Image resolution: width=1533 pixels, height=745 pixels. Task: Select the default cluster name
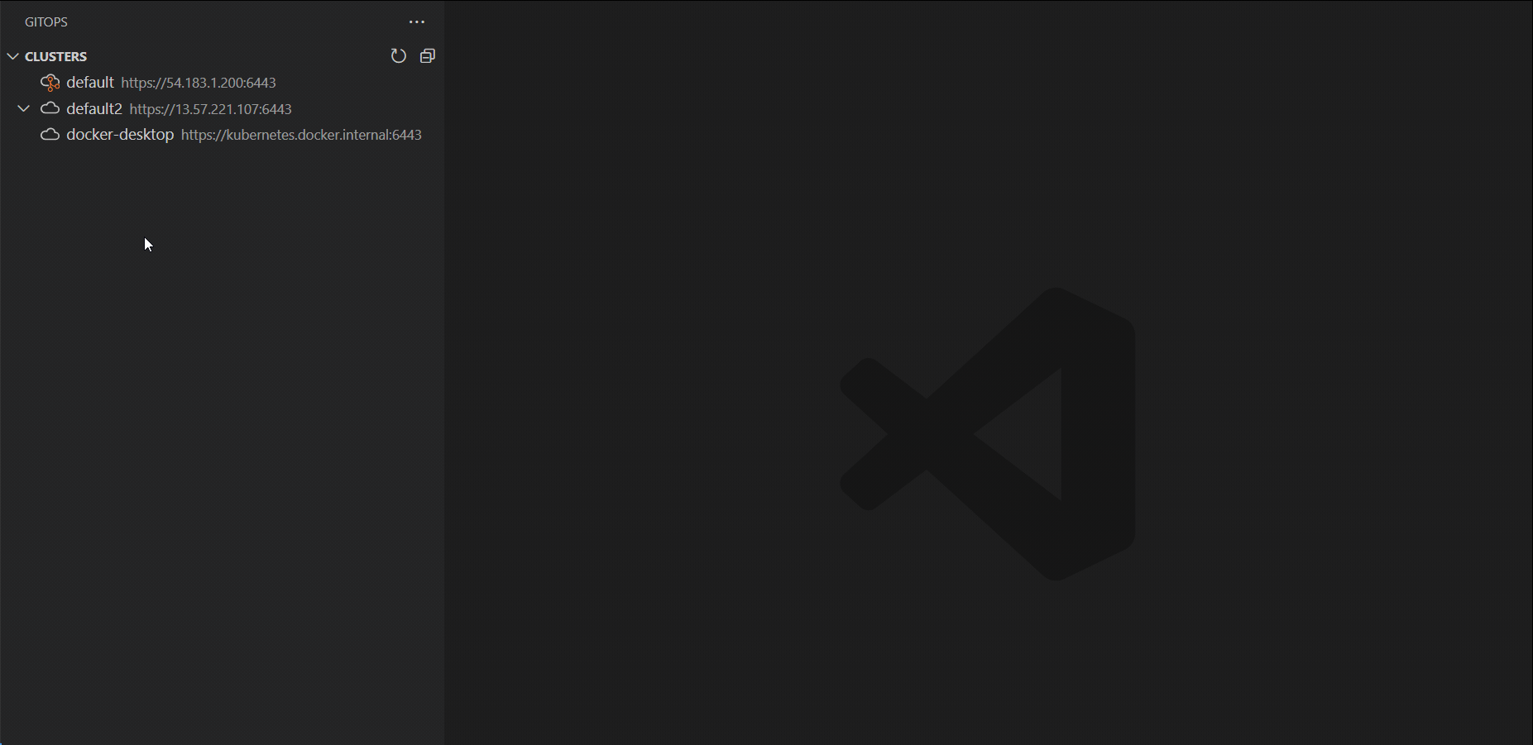[x=90, y=83]
